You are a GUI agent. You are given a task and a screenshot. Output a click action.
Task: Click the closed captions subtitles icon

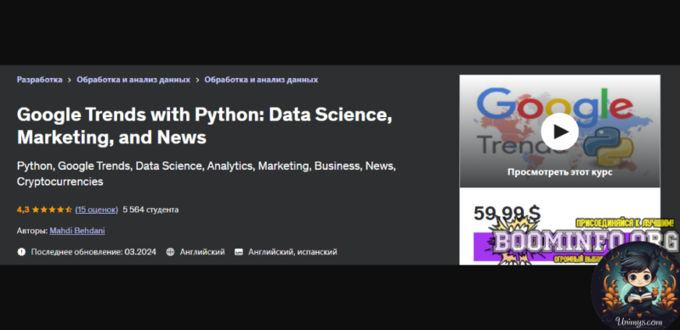239,252
